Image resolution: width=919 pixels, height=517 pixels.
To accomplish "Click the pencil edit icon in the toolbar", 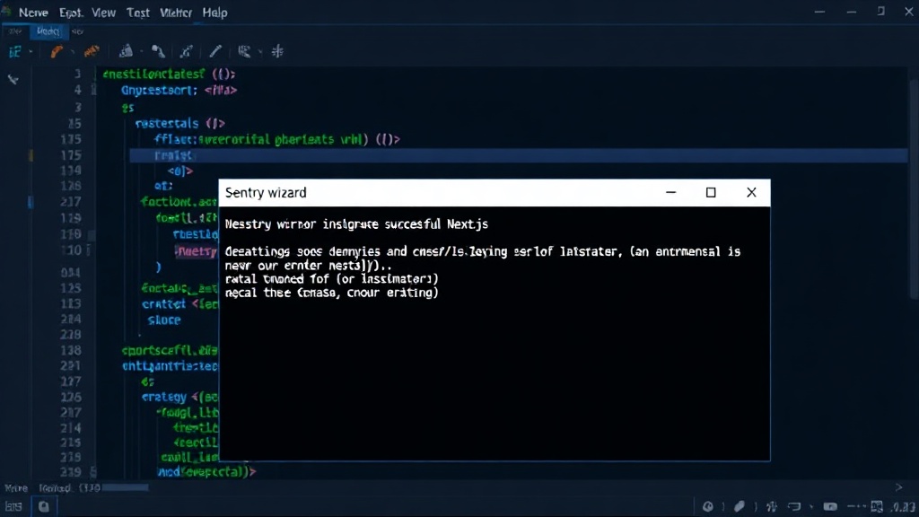I will click(x=215, y=51).
